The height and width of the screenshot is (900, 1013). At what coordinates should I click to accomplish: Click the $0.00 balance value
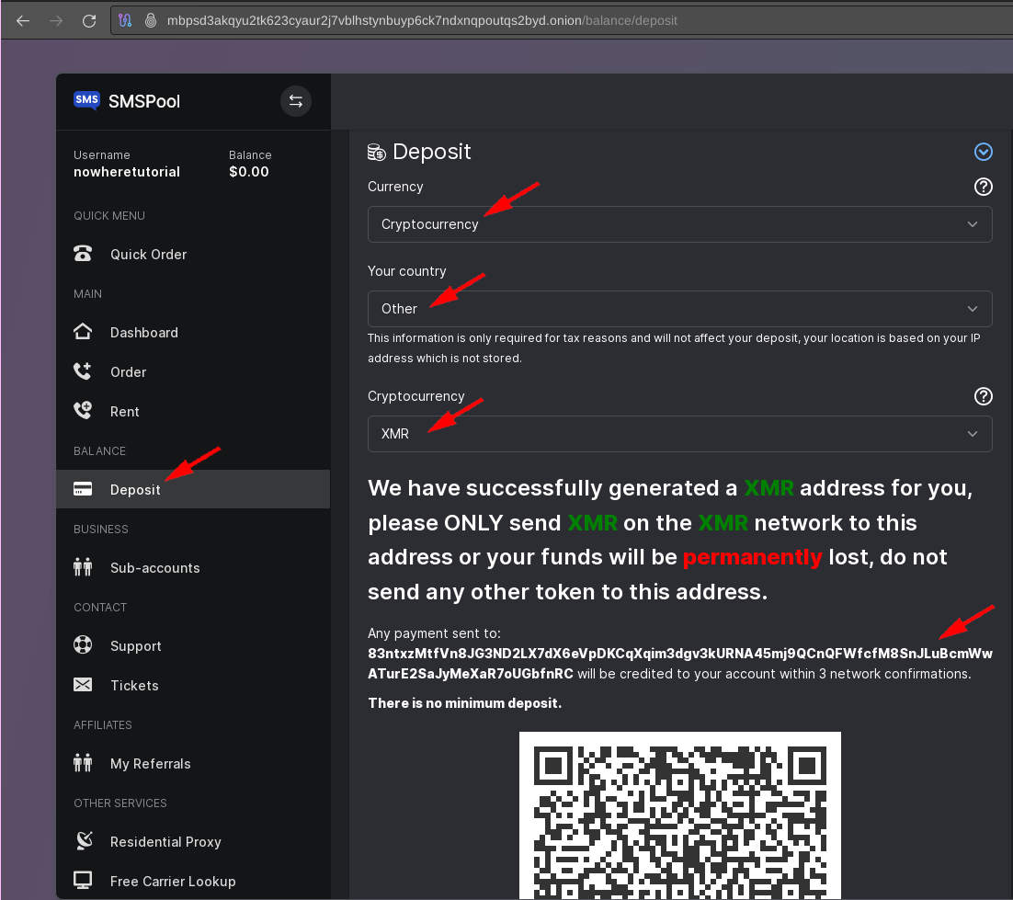249,172
